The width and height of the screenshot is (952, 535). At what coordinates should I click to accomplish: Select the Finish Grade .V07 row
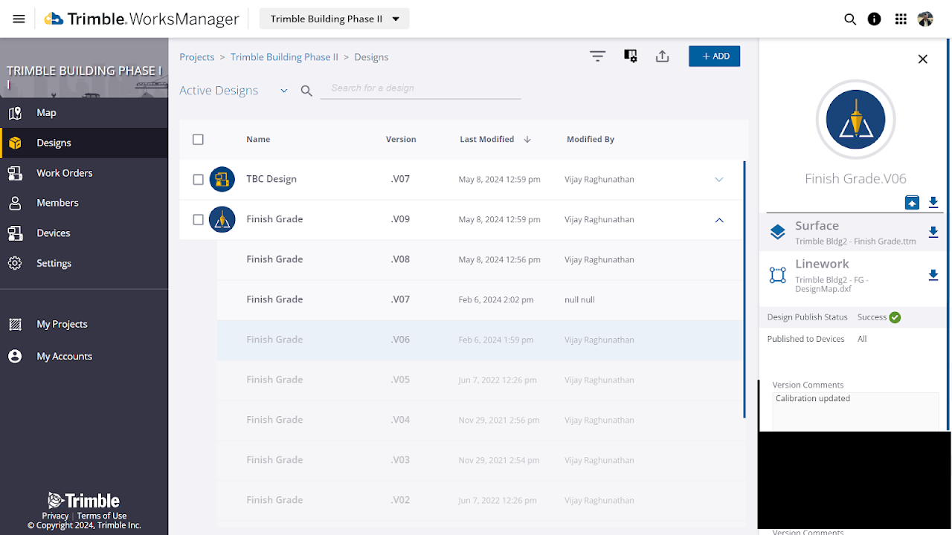[480, 300]
